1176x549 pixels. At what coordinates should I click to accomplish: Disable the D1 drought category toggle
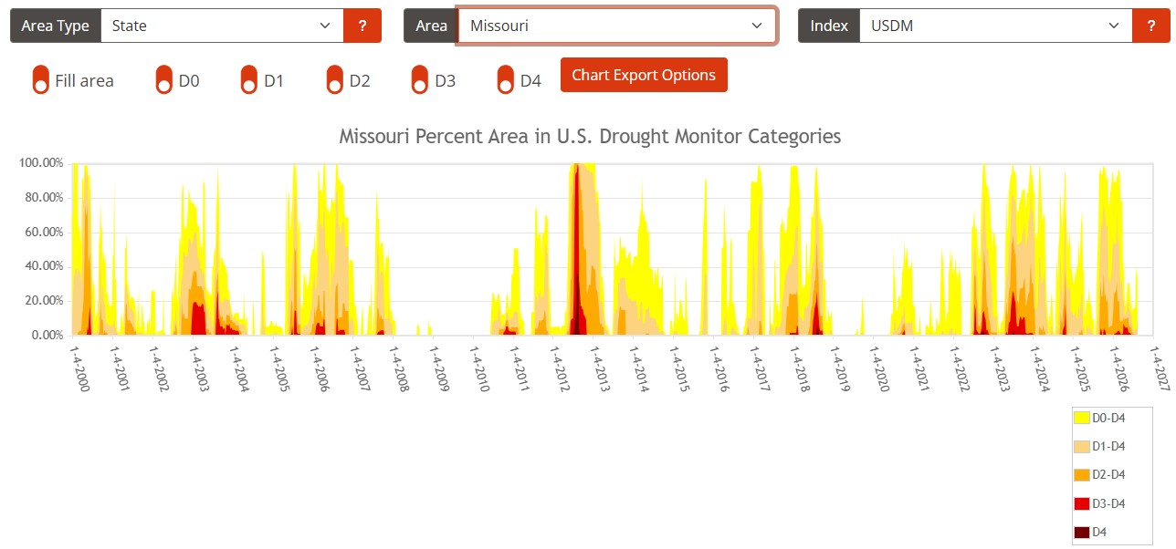pos(249,80)
